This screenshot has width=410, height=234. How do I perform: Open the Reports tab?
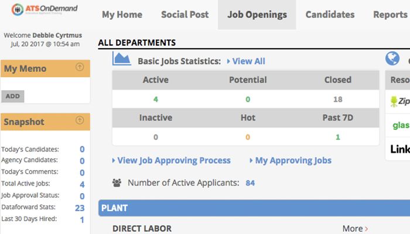point(389,15)
